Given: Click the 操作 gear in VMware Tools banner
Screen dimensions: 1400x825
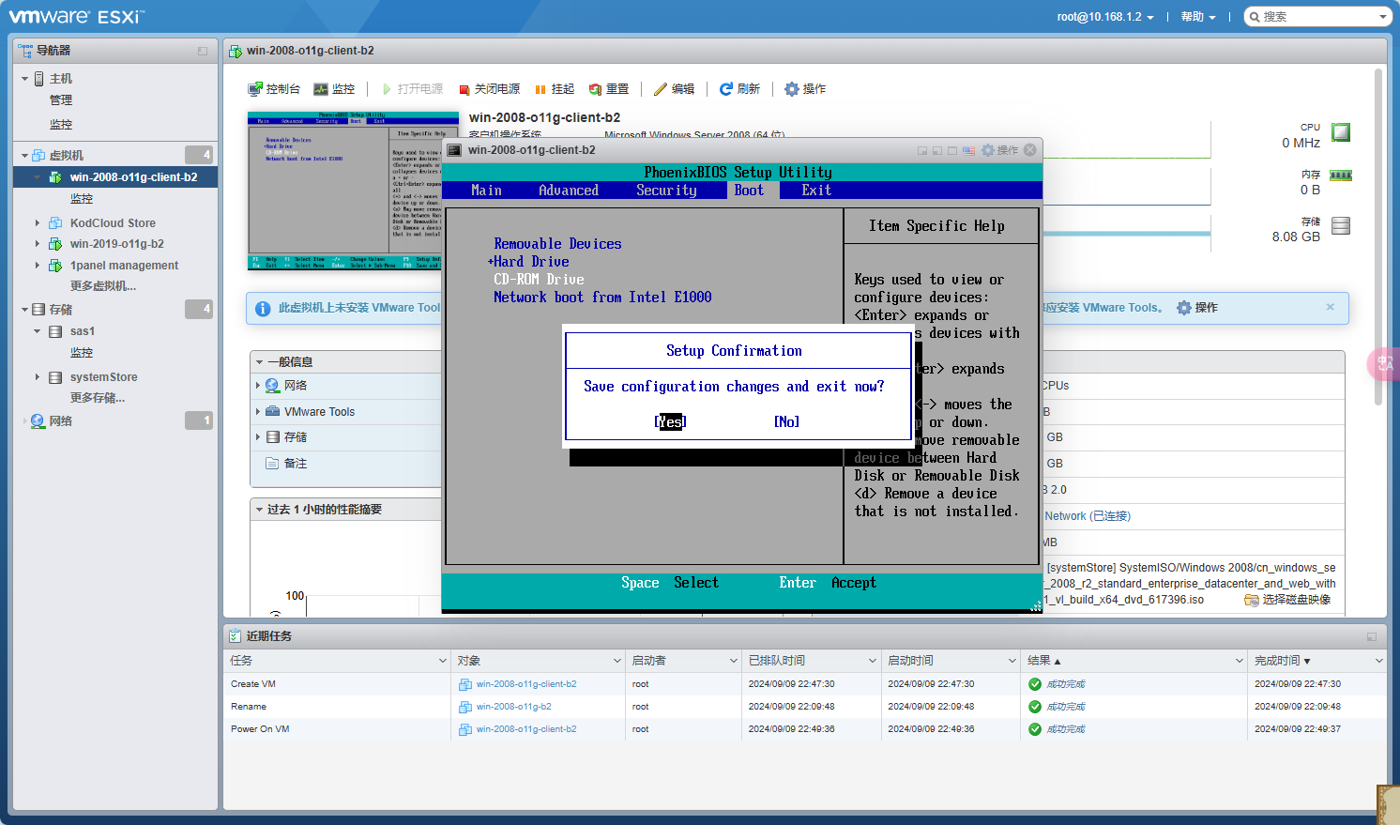Looking at the screenshot, I should tap(1197, 308).
